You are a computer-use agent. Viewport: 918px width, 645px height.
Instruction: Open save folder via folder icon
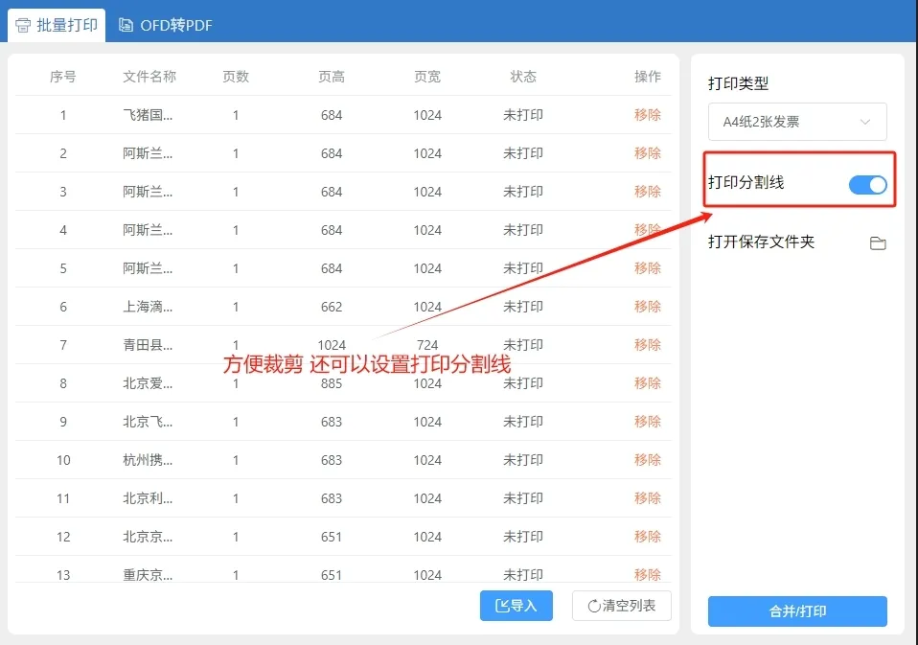coord(878,242)
